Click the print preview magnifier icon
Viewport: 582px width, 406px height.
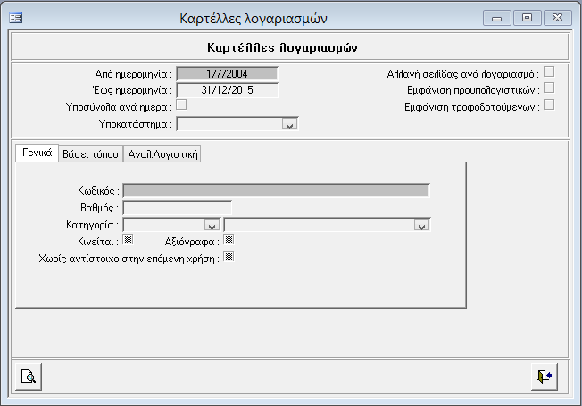[29, 376]
